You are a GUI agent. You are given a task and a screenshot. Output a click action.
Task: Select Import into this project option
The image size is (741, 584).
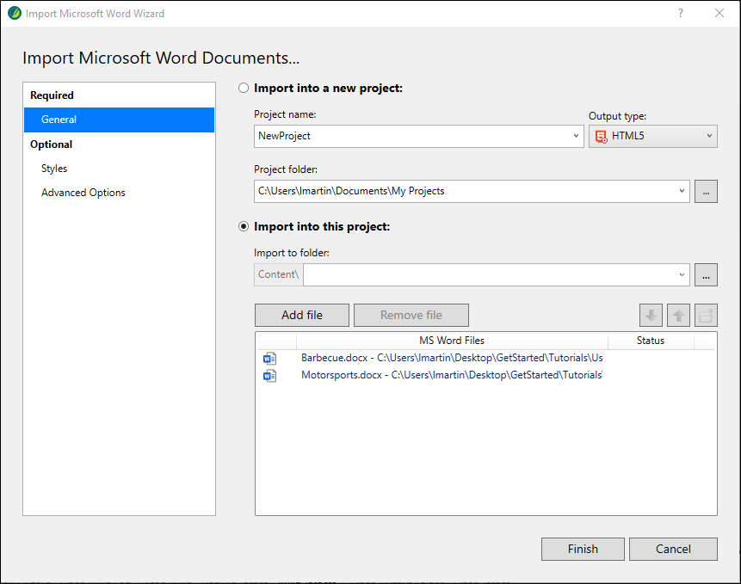click(x=244, y=226)
